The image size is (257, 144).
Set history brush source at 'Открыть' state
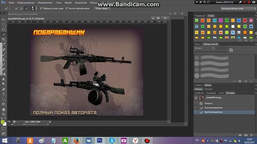(196, 103)
